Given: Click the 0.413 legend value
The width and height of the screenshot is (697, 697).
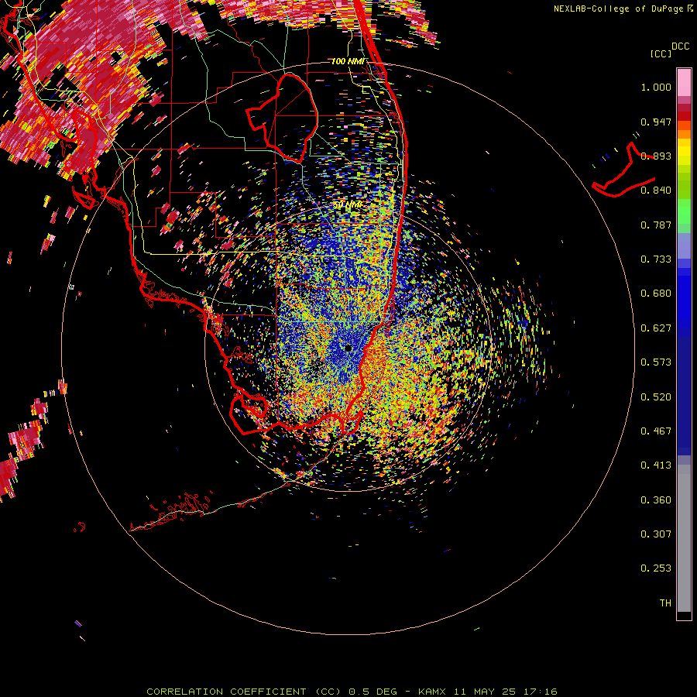Looking at the screenshot, I should click(x=656, y=465).
